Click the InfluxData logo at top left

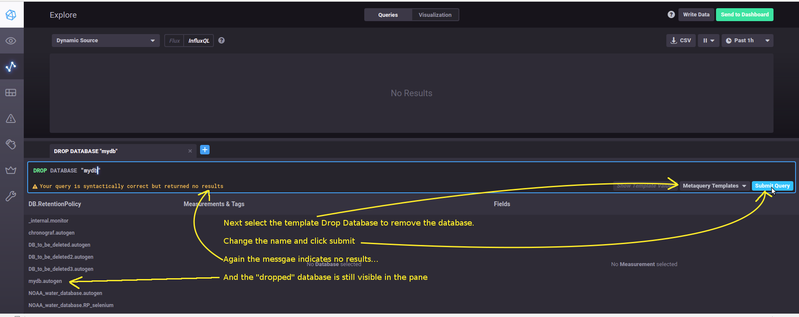pyautogui.click(x=12, y=14)
